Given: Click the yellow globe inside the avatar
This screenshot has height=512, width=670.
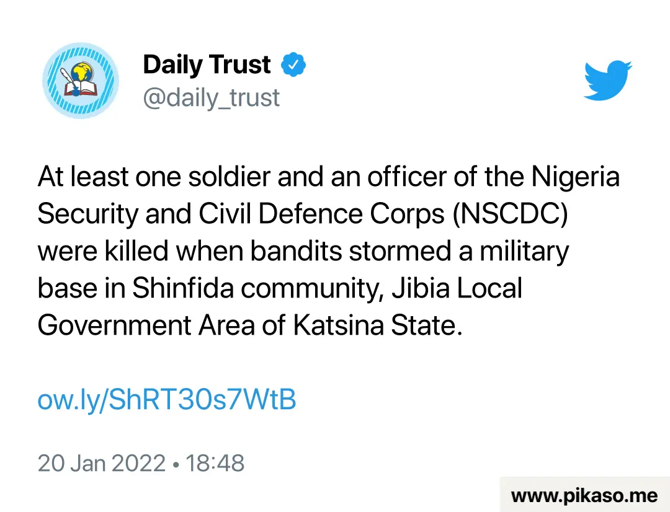Looking at the screenshot, I should 81,71.
